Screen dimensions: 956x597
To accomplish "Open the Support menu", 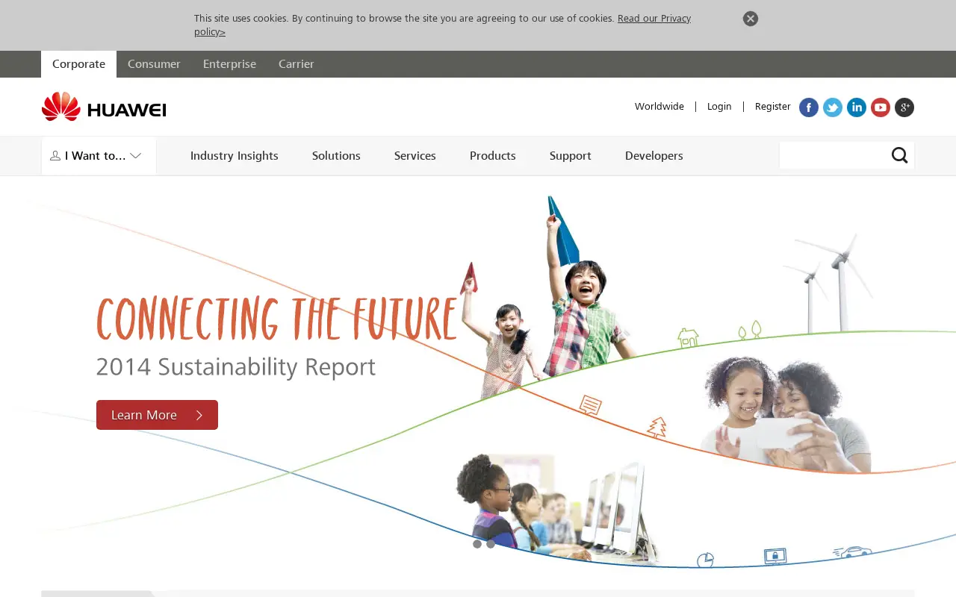I will (x=571, y=156).
